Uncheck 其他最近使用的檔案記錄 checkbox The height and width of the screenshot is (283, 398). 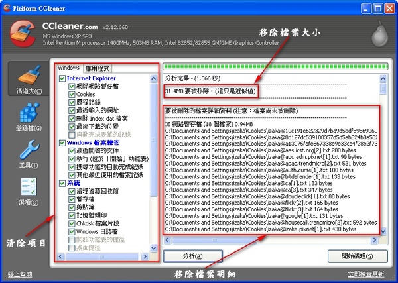coord(72,175)
